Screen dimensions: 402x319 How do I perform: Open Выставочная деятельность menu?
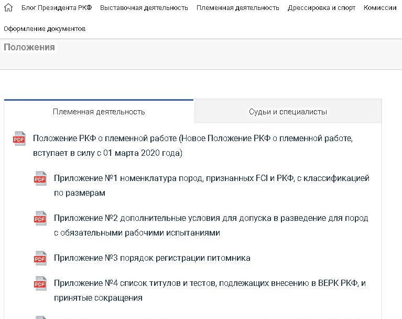[144, 8]
